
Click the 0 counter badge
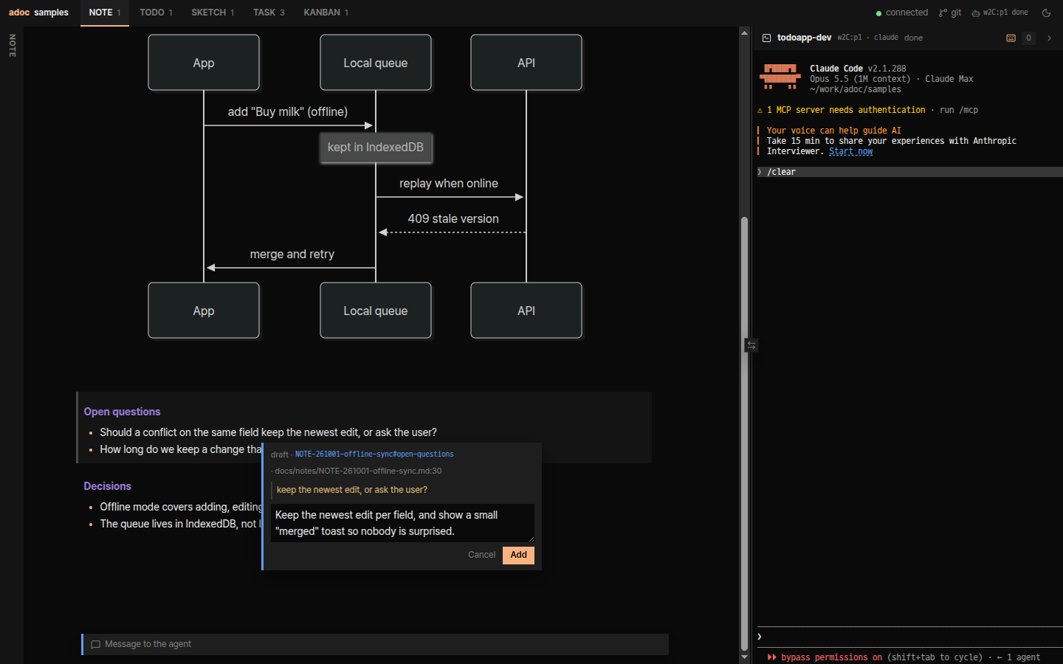pyautogui.click(x=1028, y=38)
